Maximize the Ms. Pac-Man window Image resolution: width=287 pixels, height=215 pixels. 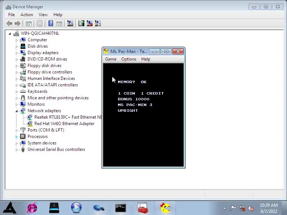166,52
